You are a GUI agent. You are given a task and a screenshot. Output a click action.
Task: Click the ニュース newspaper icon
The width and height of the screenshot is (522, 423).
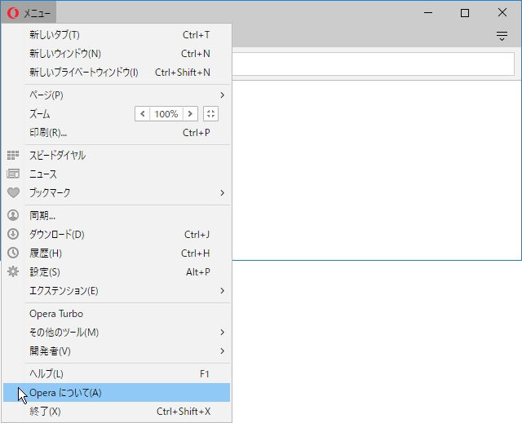pyautogui.click(x=13, y=174)
